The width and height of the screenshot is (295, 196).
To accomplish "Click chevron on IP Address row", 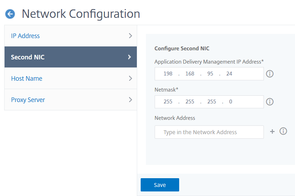I will 131,36.
